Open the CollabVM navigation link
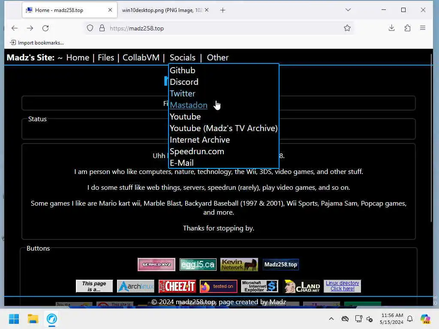 [x=141, y=58]
